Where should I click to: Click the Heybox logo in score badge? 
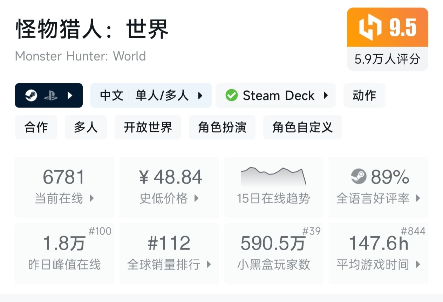pyautogui.click(x=370, y=28)
